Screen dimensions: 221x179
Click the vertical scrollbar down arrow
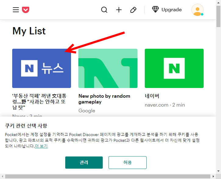pyautogui.click(x=219, y=171)
